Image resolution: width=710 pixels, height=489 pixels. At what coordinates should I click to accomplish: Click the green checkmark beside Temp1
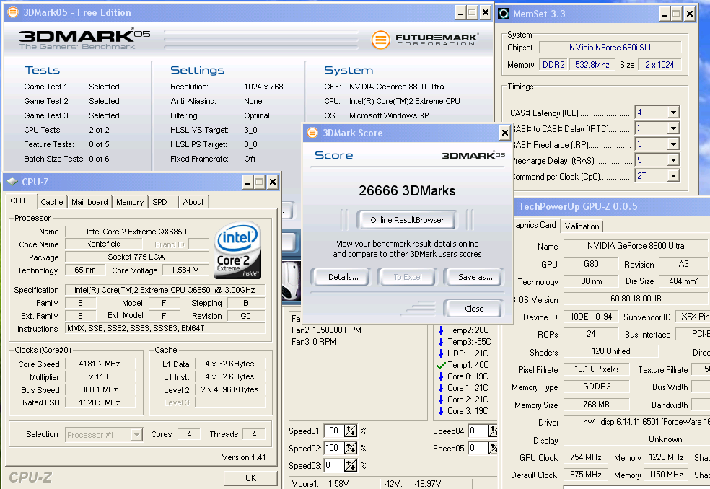tap(441, 365)
